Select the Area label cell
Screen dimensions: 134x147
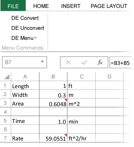(x=25, y=103)
